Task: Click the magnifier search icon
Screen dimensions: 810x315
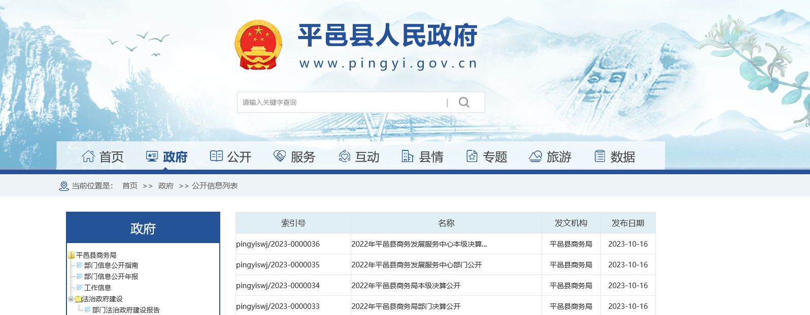Action: click(464, 102)
